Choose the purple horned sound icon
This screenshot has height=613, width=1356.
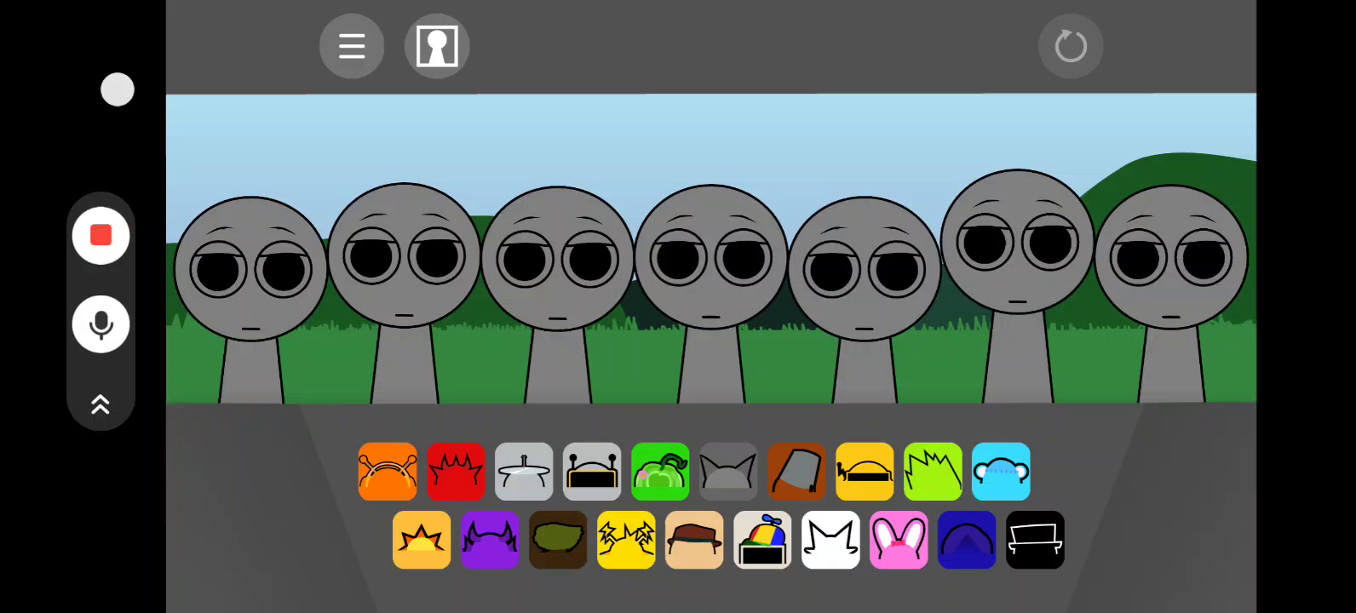pos(490,540)
